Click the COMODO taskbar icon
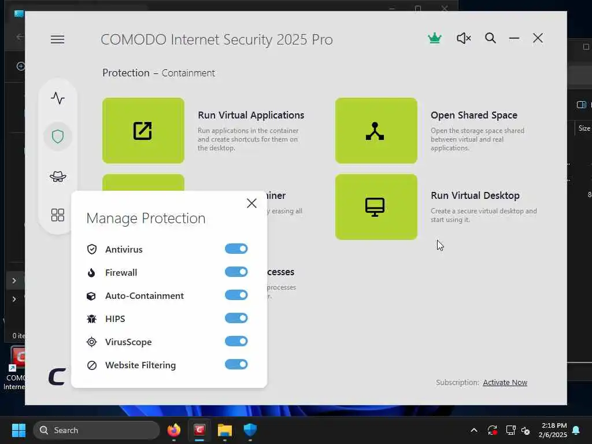Image resolution: width=592 pixels, height=444 pixels. click(x=199, y=430)
